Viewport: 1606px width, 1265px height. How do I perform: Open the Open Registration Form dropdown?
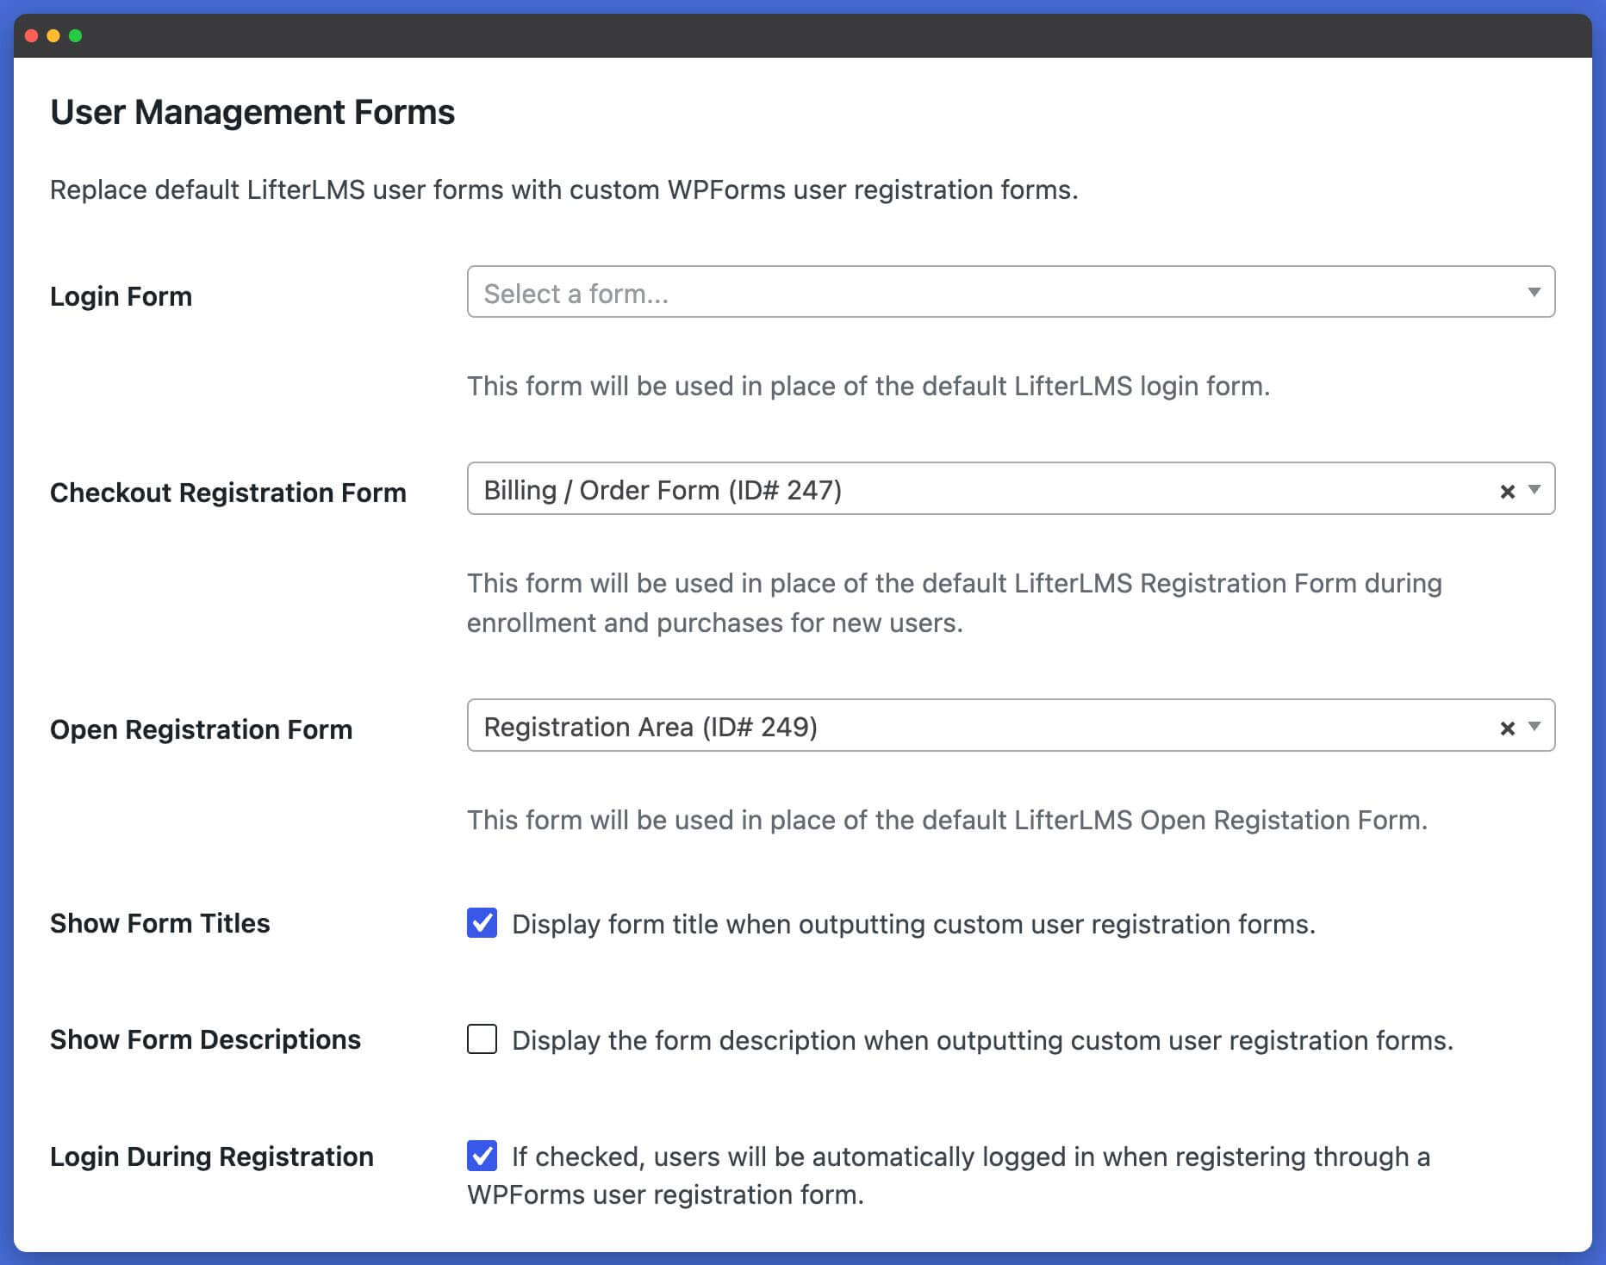[1011, 725]
